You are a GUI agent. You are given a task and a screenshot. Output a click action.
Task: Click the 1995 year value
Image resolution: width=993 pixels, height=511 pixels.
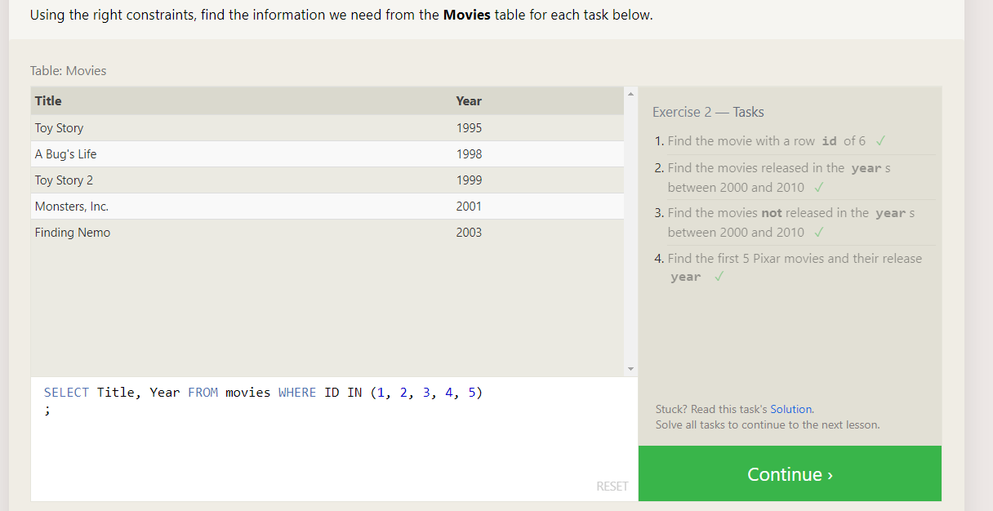[469, 128]
